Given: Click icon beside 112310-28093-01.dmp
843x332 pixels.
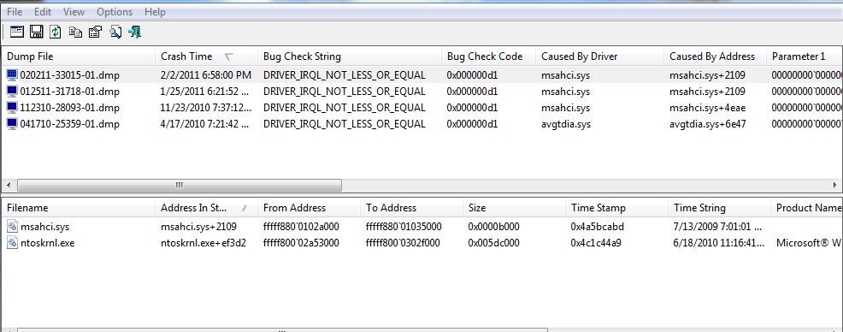Looking at the screenshot, I should coord(12,108).
